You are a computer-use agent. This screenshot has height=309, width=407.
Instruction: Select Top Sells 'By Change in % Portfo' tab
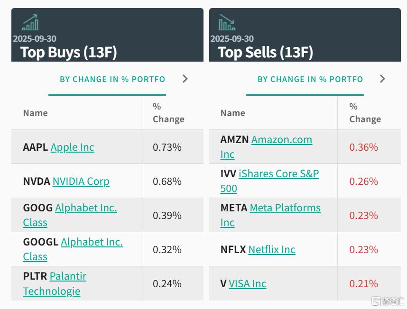point(310,79)
